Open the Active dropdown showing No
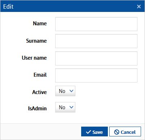The height and width of the screenshot is (140, 145). (65, 91)
